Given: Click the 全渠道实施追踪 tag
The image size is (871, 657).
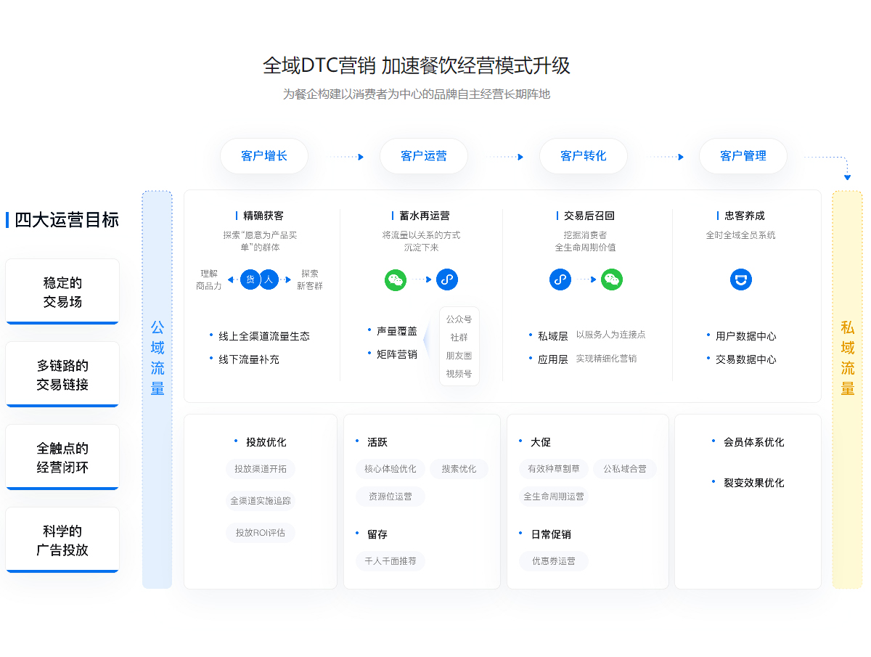Looking at the screenshot, I should [261, 501].
